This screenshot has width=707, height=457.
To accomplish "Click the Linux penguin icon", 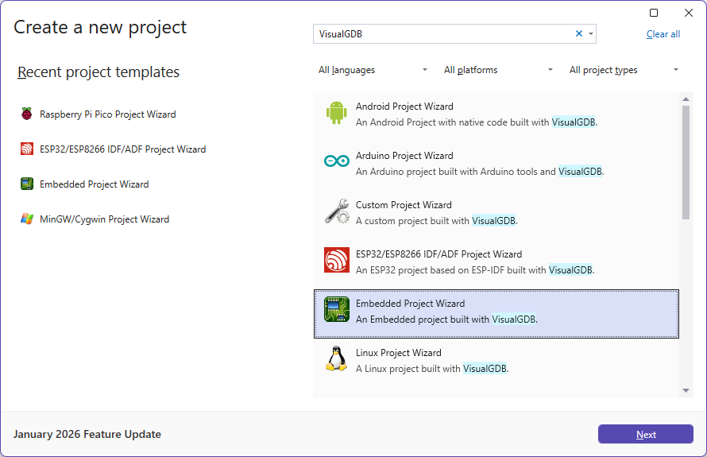I will (x=337, y=359).
